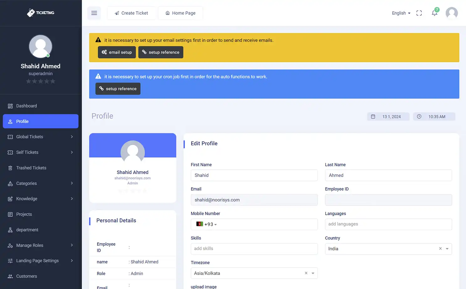
Task: Open Dashboard from the sidebar
Action: (27, 106)
